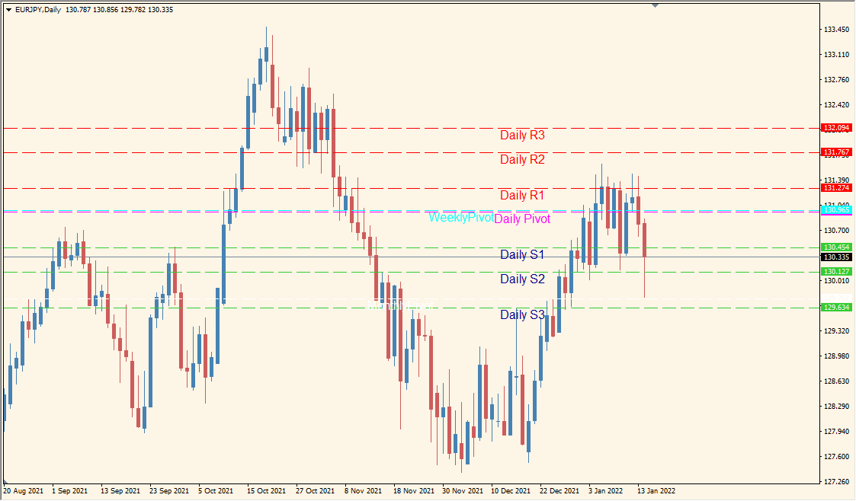Click the 23 Sep 2021 date label
856x501 pixels.
tap(169, 490)
